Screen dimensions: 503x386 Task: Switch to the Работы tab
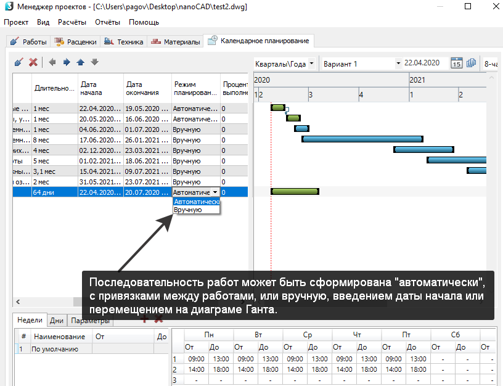tap(28, 42)
